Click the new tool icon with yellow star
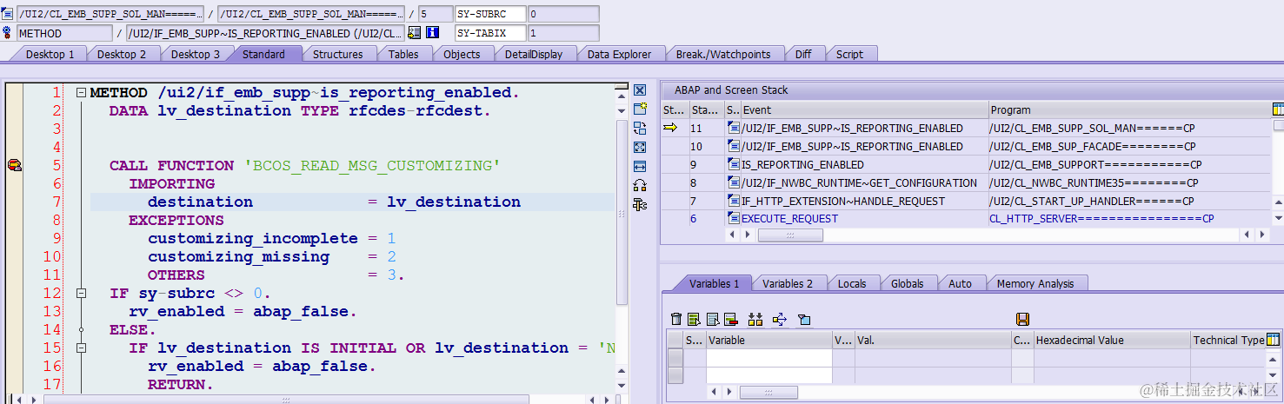This screenshot has height=404, width=1284. coord(640,109)
